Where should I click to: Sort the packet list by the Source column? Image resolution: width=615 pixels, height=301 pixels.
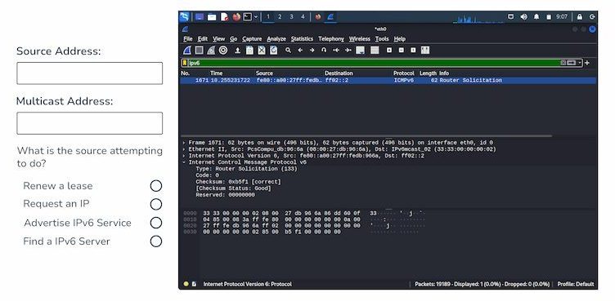(264, 73)
